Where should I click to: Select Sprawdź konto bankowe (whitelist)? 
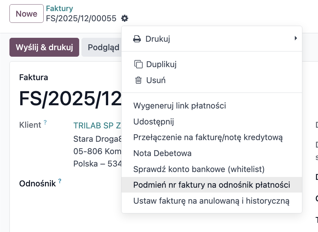199,169
